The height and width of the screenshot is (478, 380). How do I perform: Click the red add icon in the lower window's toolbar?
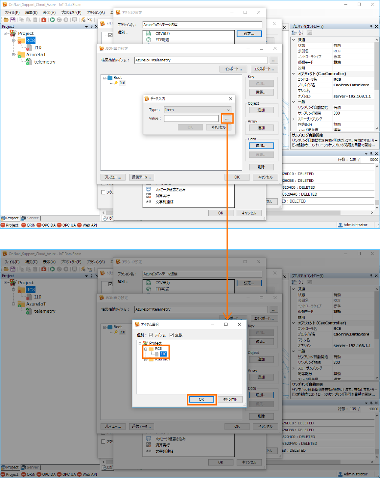pos(43,269)
